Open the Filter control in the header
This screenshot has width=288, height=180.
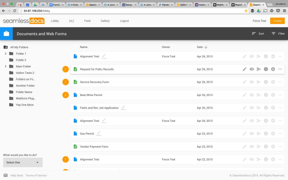point(278,34)
